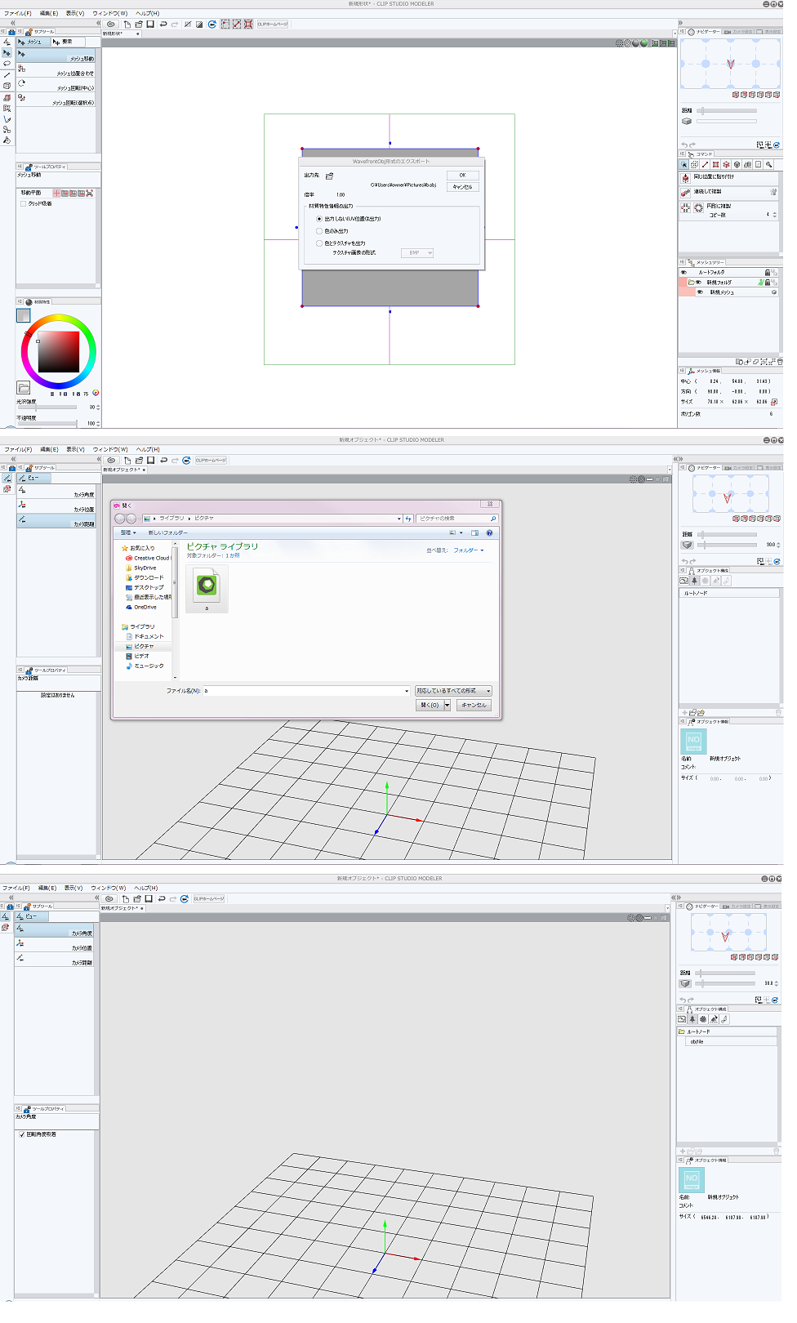
Task: Click first view cube icon under top navigator
Action: pos(735,95)
